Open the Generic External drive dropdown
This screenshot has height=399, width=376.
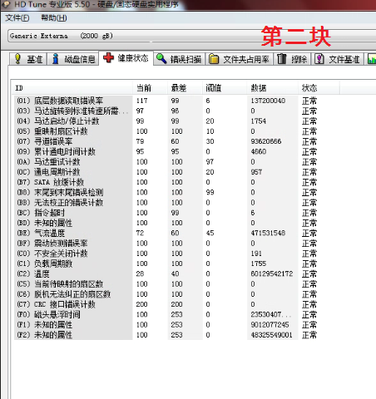pyautogui.click(x=191, y=36)
